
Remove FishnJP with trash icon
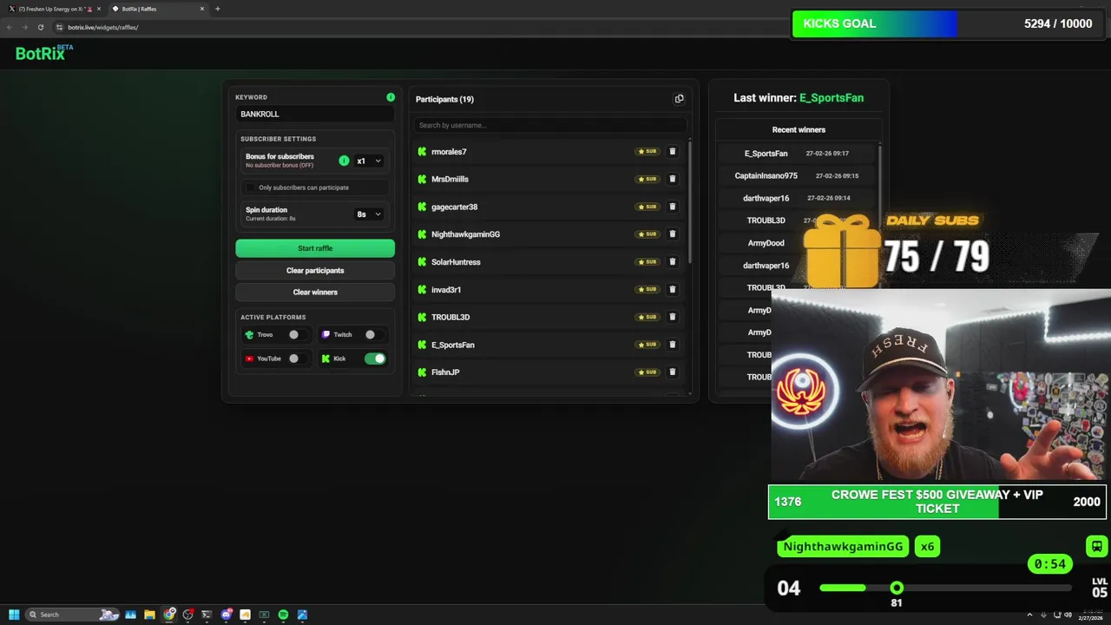(x=672, y=372)
